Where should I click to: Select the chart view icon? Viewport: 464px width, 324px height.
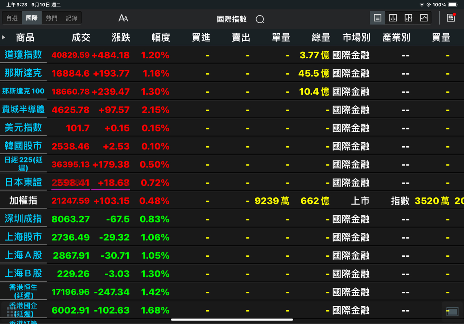424,18
